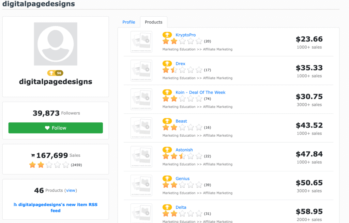
Task: Click the Drex product thumbnail image
Action: (141, 70)
